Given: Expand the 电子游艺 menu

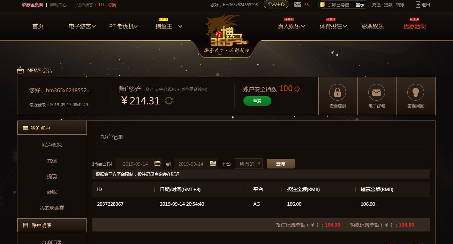Looking at the screenshot, I should click(x=82, y=26).
